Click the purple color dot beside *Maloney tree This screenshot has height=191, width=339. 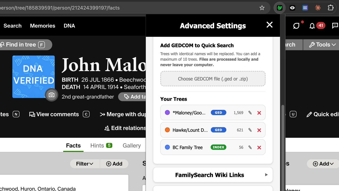167,113
